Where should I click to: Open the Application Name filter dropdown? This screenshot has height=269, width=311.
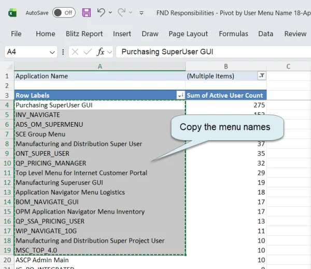pyautogui.click(x=262, y=76)
